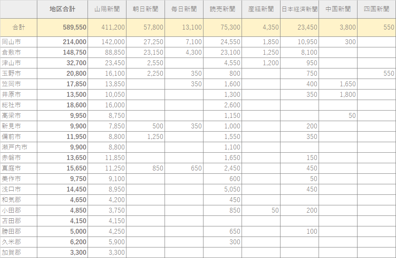Select the 9,950 cell
This screenshot has height=258, width=396.
(62, 115)
